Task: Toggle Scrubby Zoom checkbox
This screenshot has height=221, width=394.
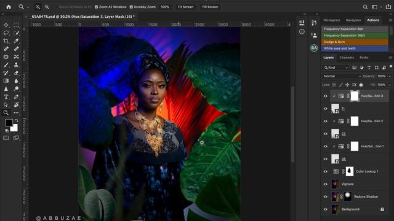Action: pyautogui.click(x=131, y=7)
